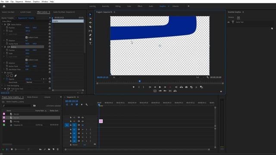This screenshot has width=276, height=155.
Task: Open the File menu
Action: (2, 2)
